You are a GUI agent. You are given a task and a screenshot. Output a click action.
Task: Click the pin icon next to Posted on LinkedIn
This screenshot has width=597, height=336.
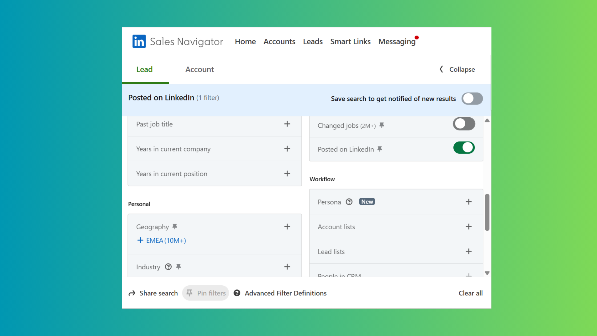(380, 149)
